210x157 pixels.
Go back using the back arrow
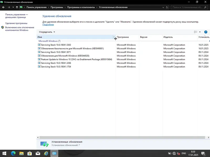(3, 7)
